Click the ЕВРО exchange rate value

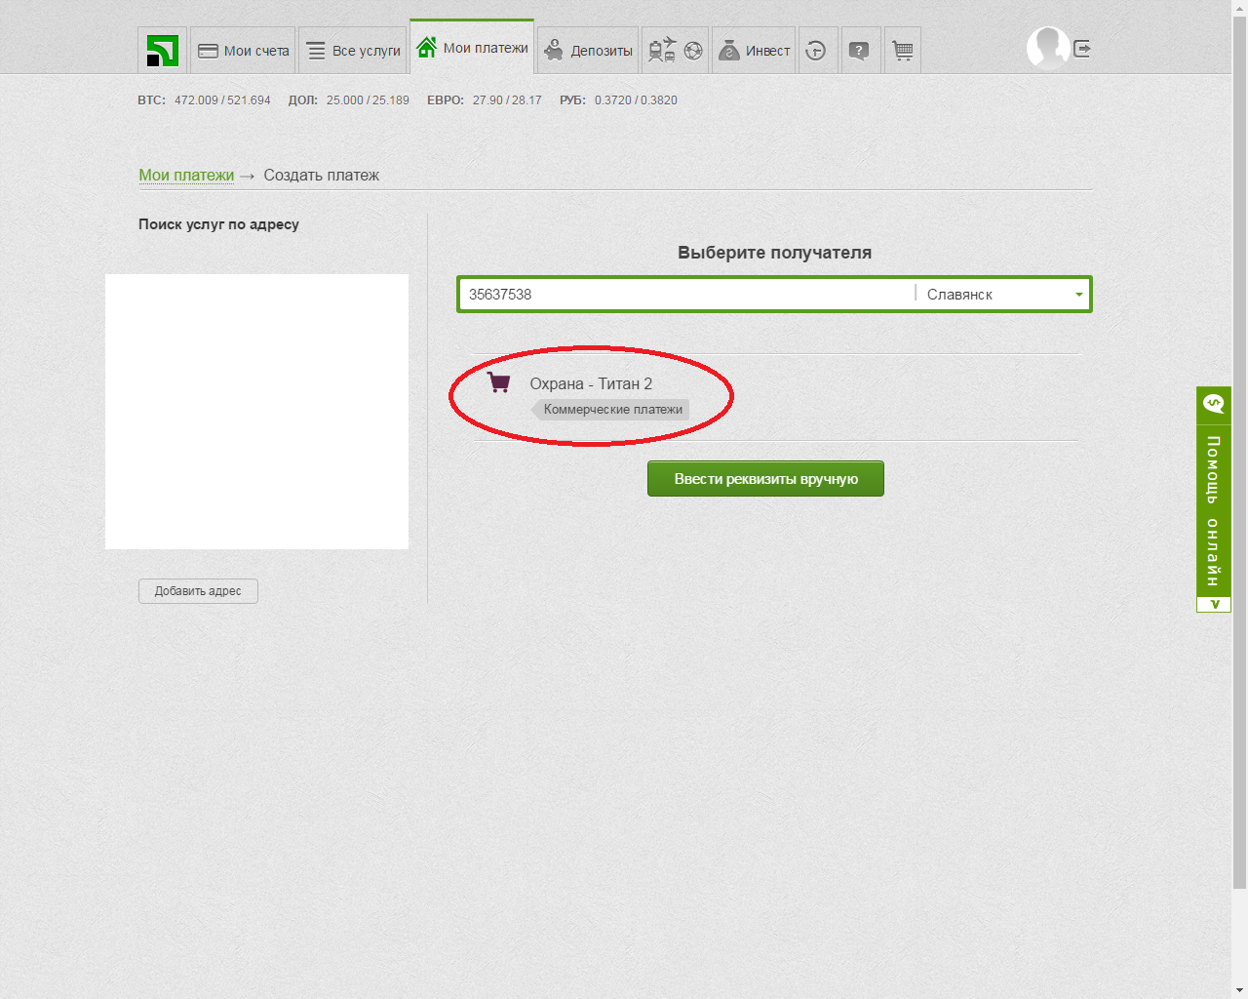[507, 100]
